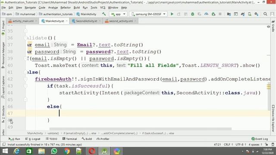Open the samsung SM-G935F device dropdown
The width and height of the screenshot is (276, 155).
click(148, 14)
